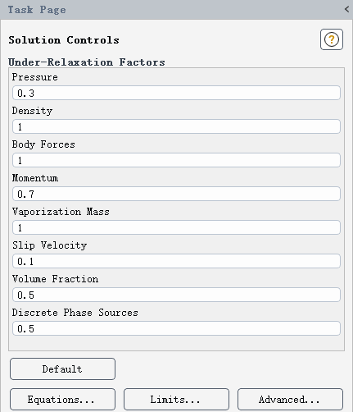
Task: Click the Solution Controls heading text
Action: click(64, 40)
